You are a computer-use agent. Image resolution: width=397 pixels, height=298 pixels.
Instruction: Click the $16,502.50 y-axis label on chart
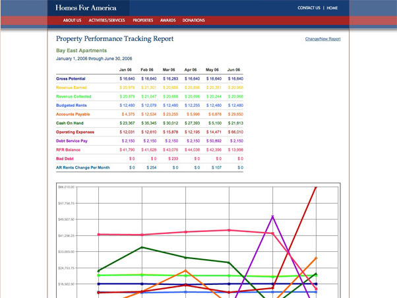(66, 284)
